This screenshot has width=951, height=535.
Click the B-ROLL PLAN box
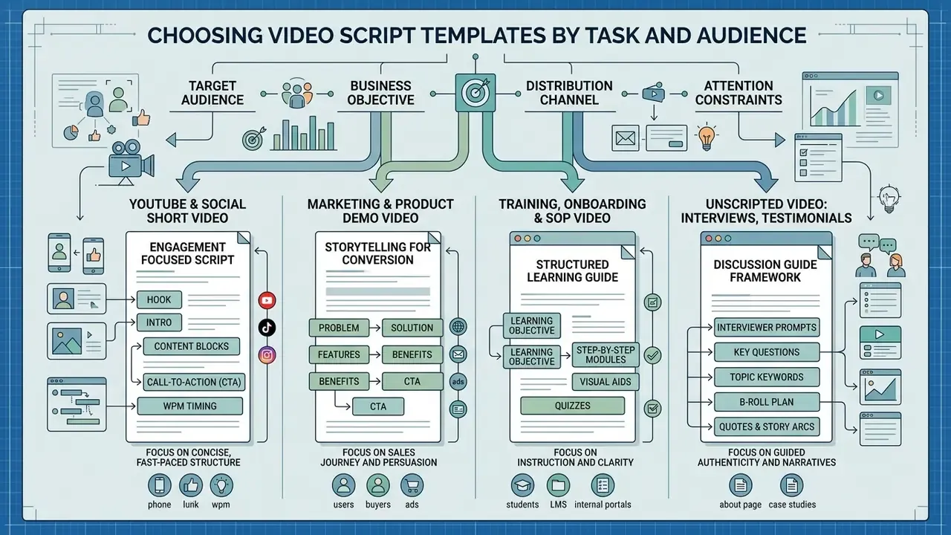(766, 402)
